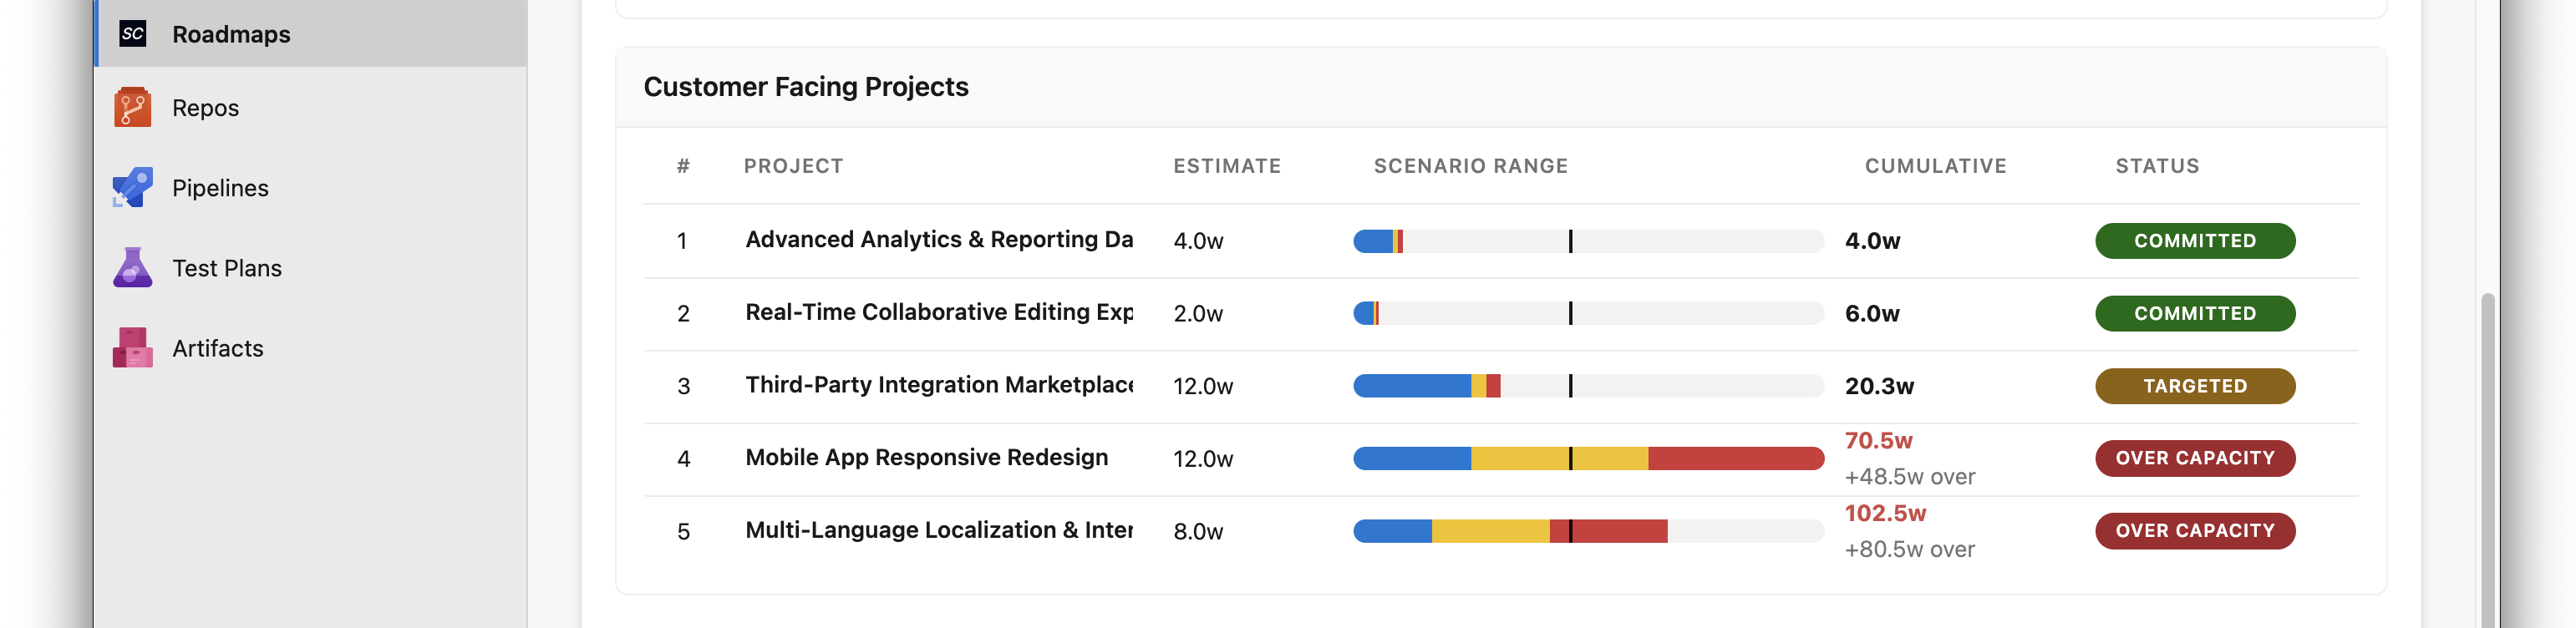Click scenario range bar for Mobile App
The image size is (2576, 628).
coord(1587,459)
